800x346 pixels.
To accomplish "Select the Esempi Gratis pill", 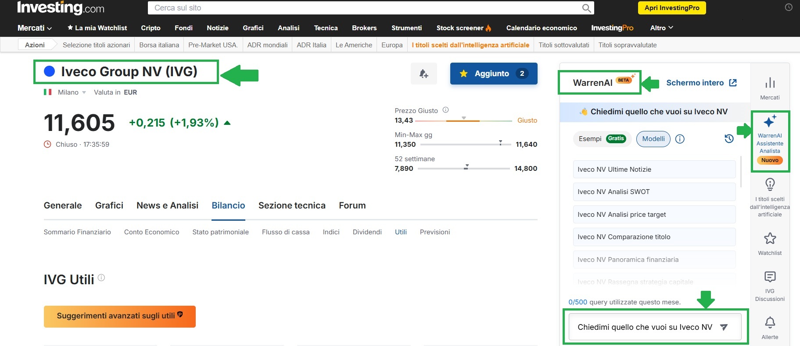I will (x=602, y=139).
